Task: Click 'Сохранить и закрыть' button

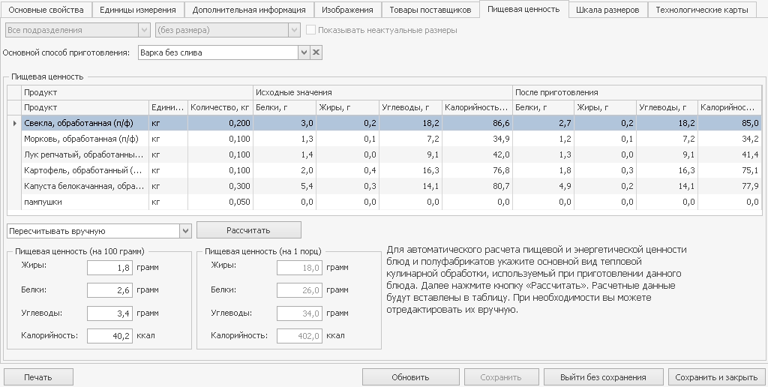Action: [x=717, y=377]
